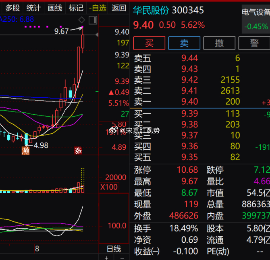Click the MA250 6.88 indicator label
Viewport: 270px width, 260px height.
tap(17, 19)
